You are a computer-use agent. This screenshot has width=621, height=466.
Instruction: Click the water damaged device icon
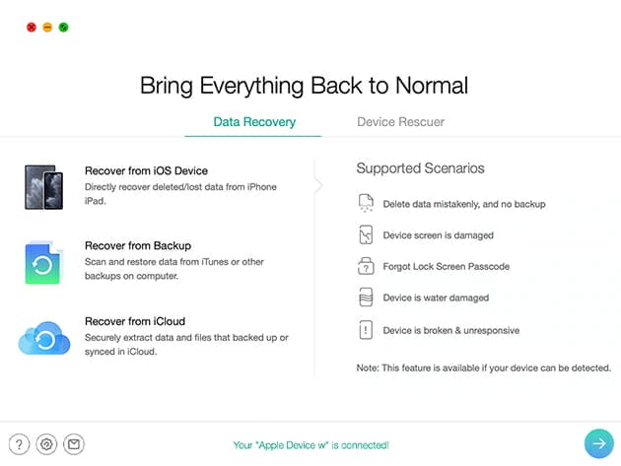[366, 298]
